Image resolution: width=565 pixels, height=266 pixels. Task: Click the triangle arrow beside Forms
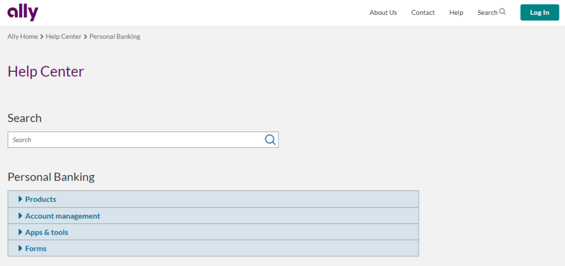tap(20, 248)
